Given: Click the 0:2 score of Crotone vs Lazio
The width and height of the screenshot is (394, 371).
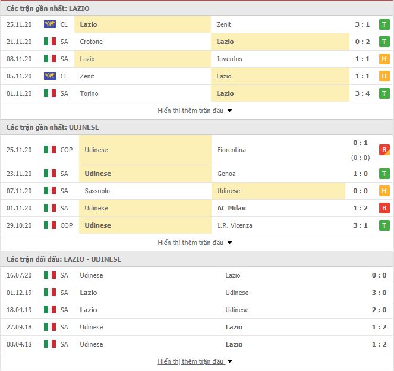Looking at the screenshot, I should [x=363, y=42].
